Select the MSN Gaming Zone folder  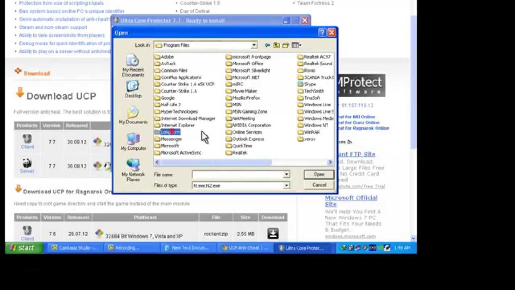click(x=247, y=112)
